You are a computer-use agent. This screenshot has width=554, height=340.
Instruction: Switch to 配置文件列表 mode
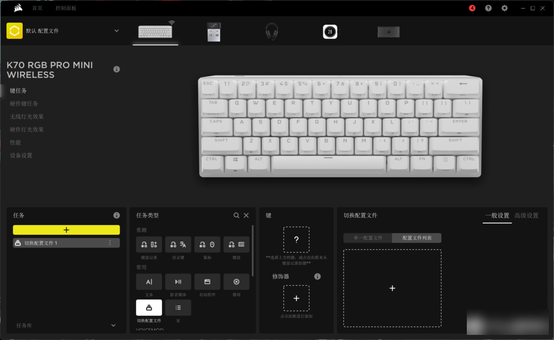tap(417, 238)
